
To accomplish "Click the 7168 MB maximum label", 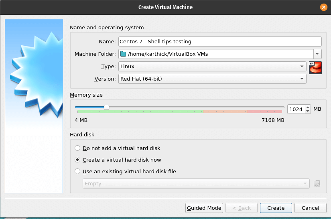I will click(273, 120).
